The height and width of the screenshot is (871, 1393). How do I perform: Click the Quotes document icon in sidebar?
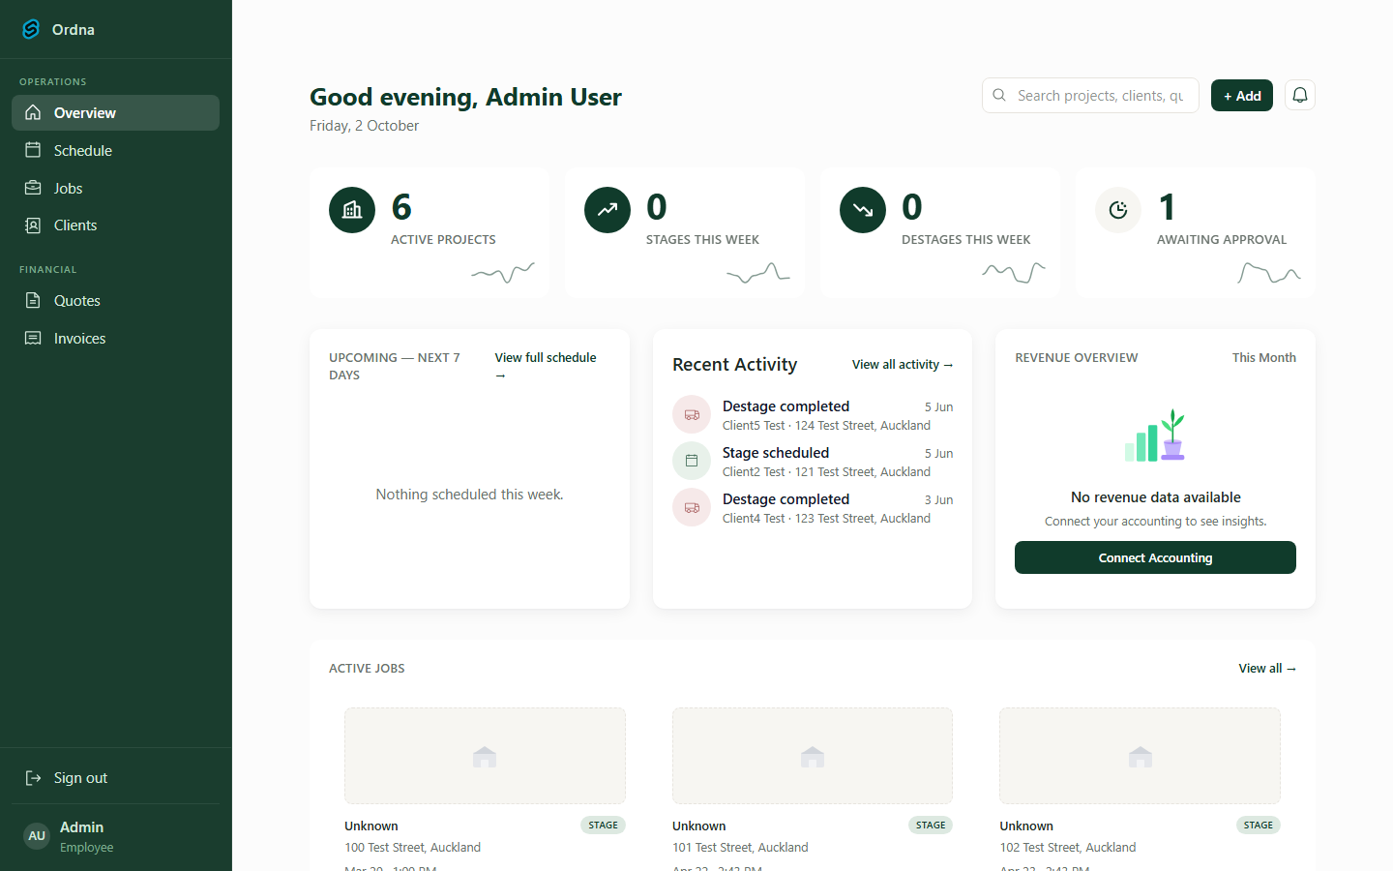click(33, 301)
